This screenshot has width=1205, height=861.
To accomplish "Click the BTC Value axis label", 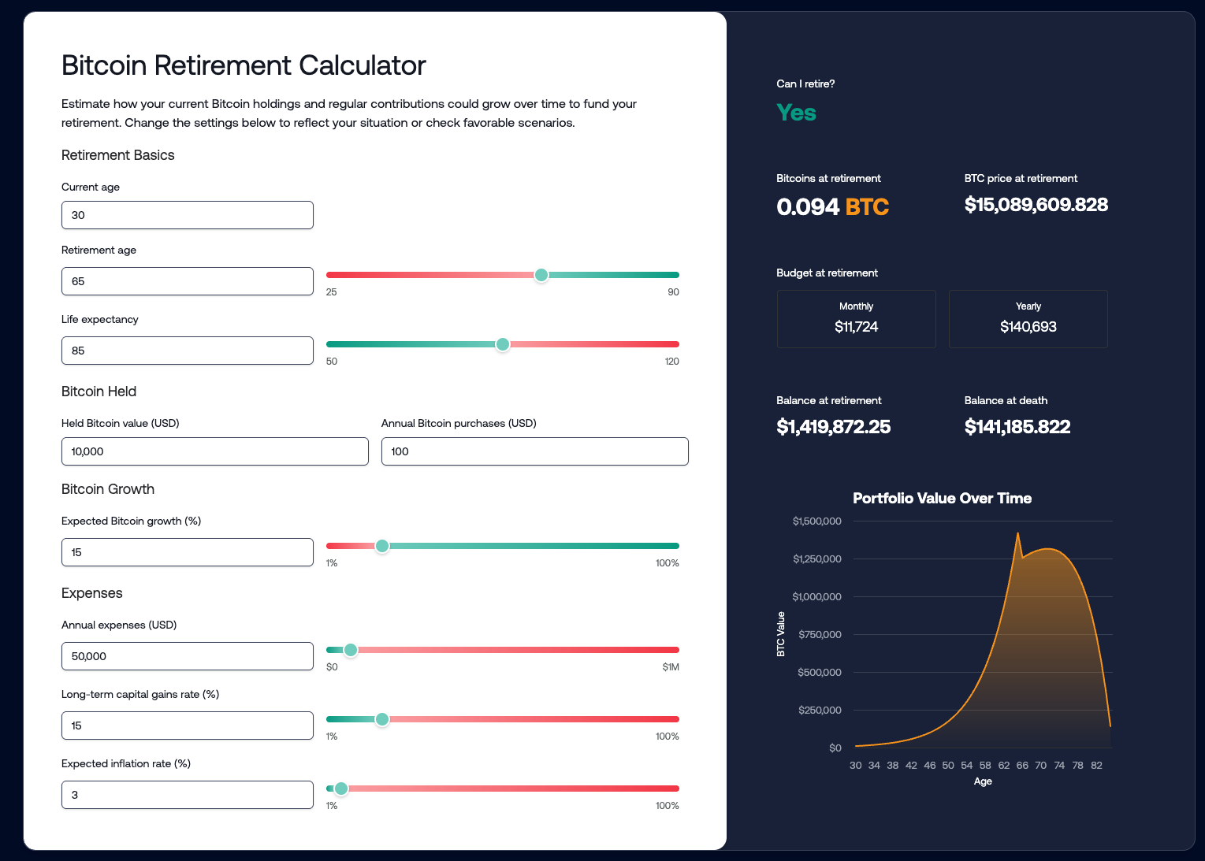I will (x=781, y=634).
